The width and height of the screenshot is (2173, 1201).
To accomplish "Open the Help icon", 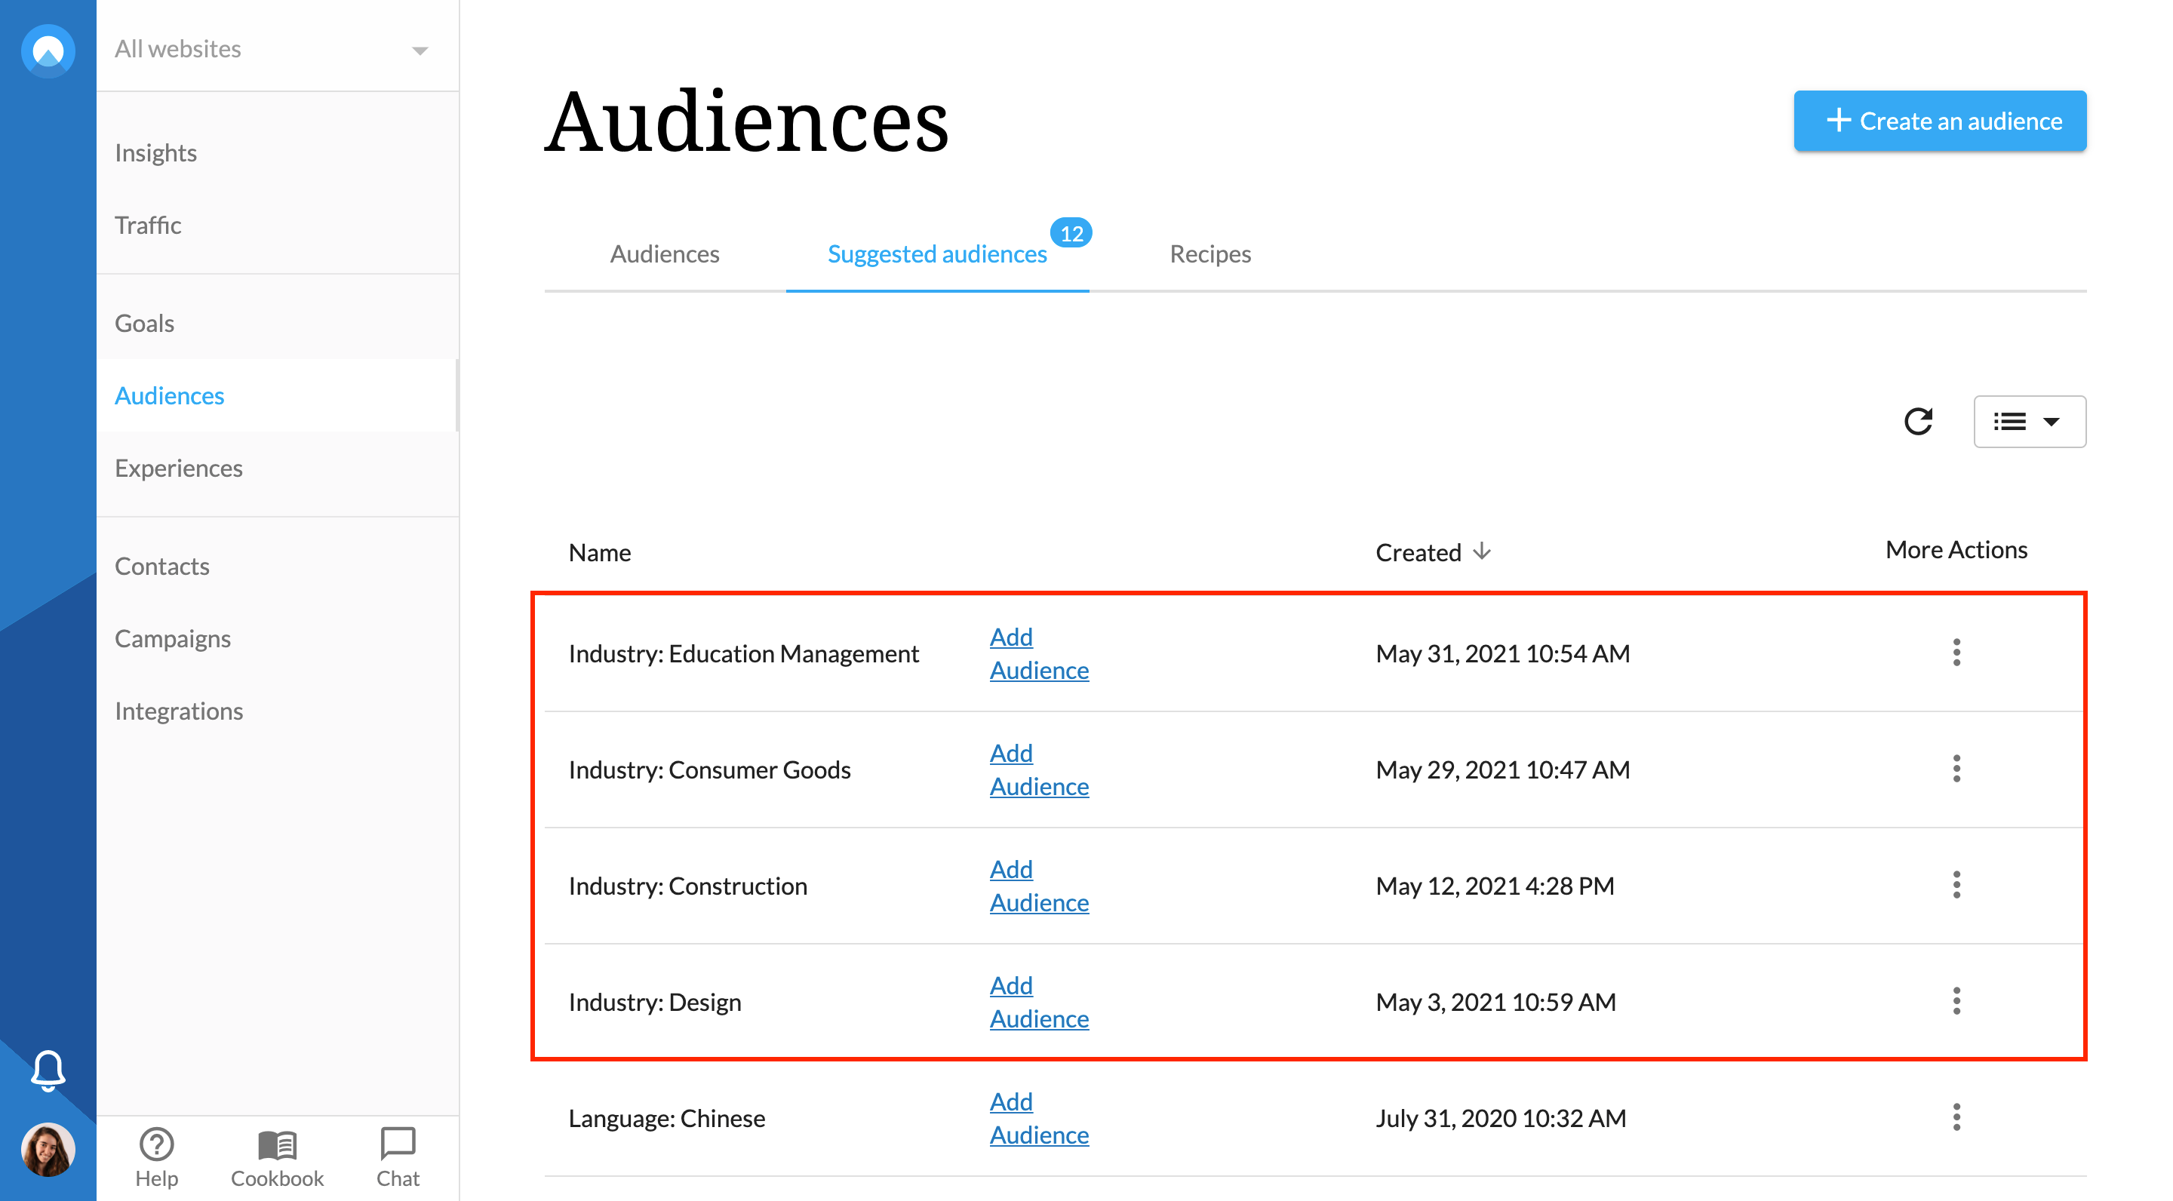I will pos(156,1144).
